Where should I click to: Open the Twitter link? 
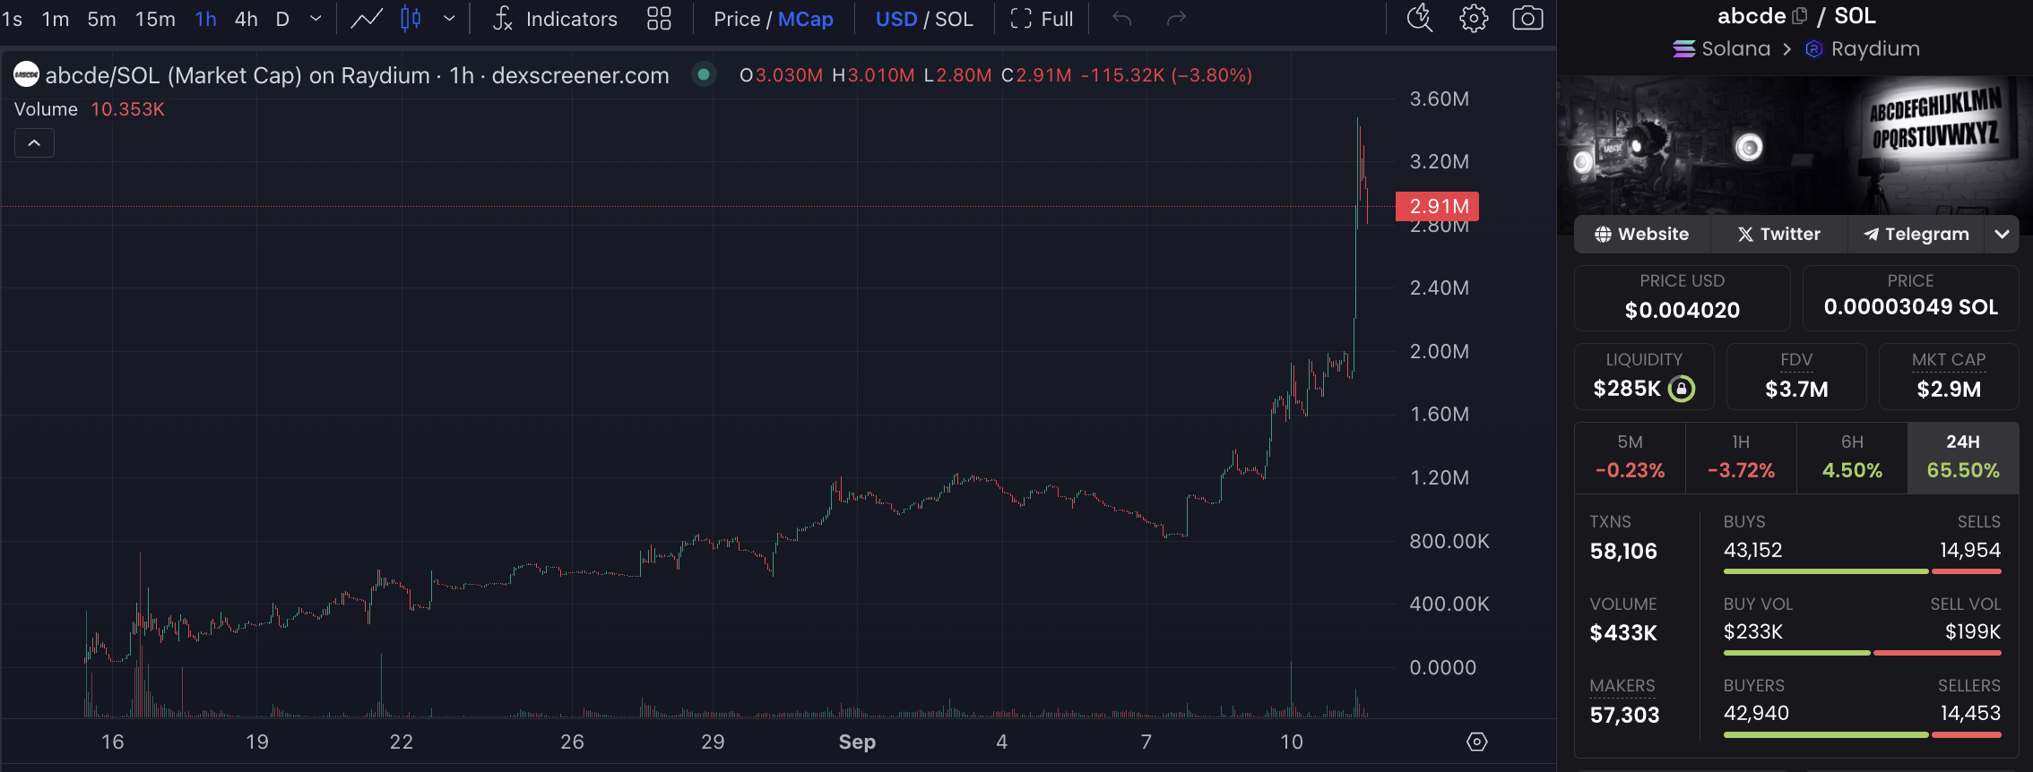(1778, 234)
